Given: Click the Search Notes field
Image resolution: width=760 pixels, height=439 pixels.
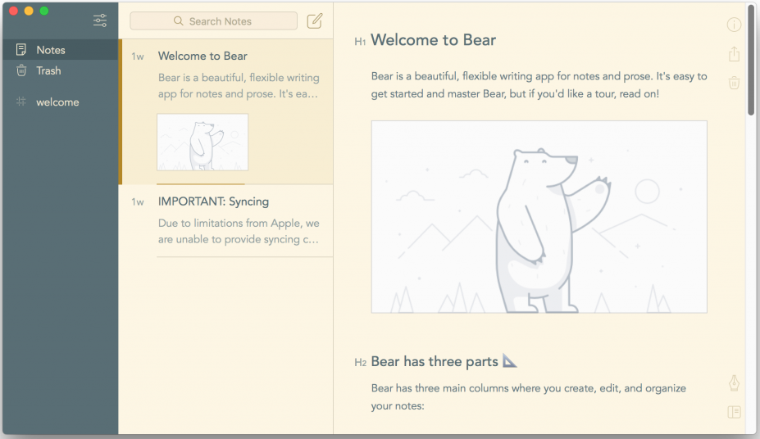Looking at the screenshot, I should coord(213,20).
